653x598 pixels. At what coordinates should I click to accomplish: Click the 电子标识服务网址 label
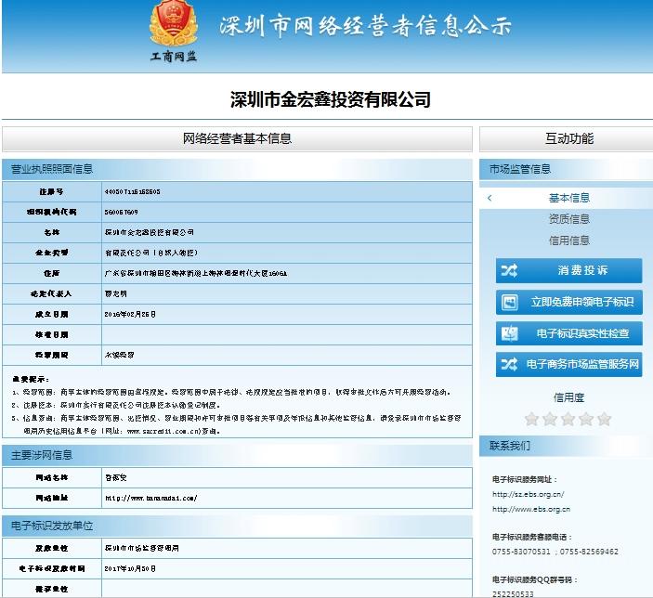click(525, 479)
